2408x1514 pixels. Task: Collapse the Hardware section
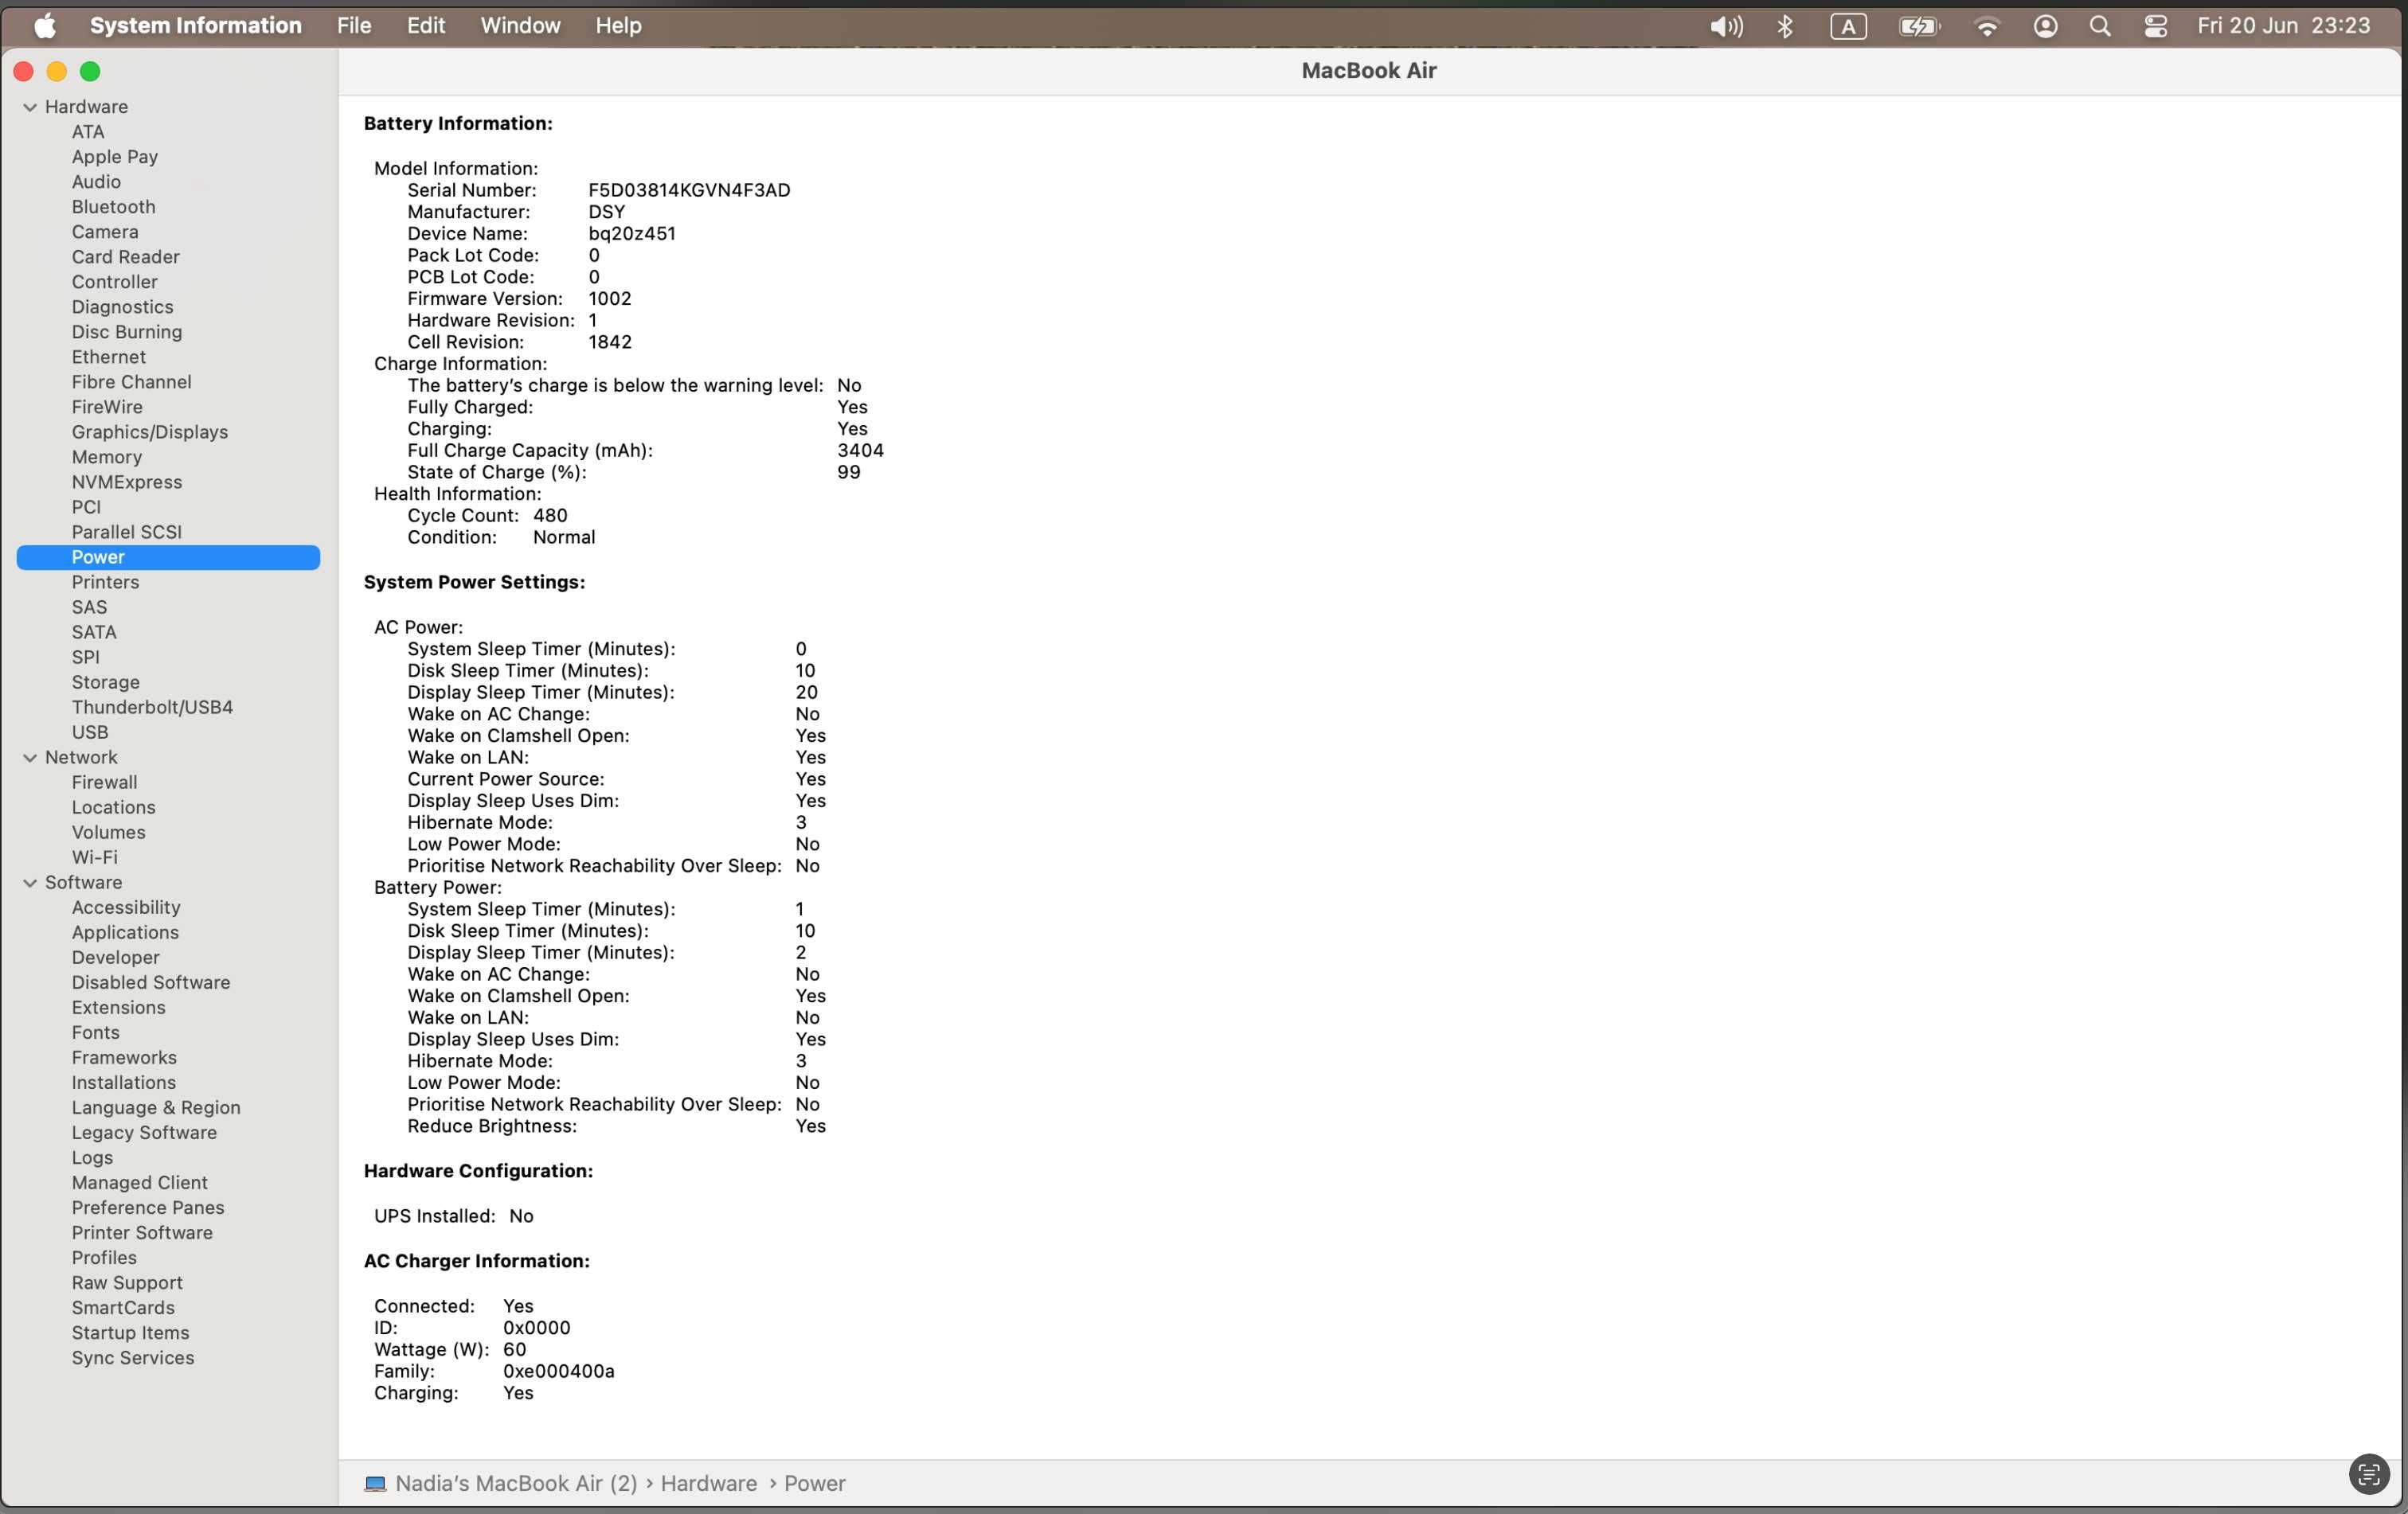[30, 107]
